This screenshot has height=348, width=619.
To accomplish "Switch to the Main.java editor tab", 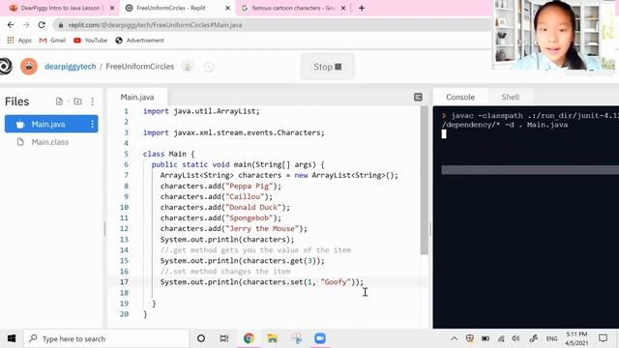I will [x=137, y=97].
